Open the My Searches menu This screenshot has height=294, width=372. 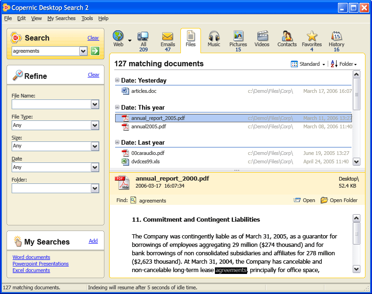(61, 18)
